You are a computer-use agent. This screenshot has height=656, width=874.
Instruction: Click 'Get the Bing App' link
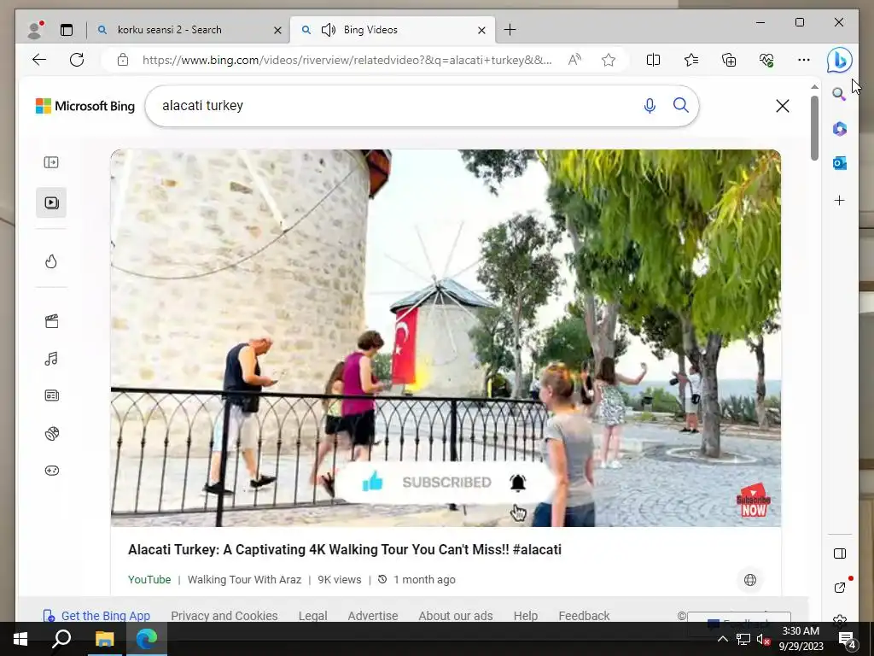click(x=97, y=615)
